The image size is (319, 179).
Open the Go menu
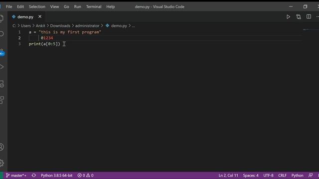(x=66, y=6)
